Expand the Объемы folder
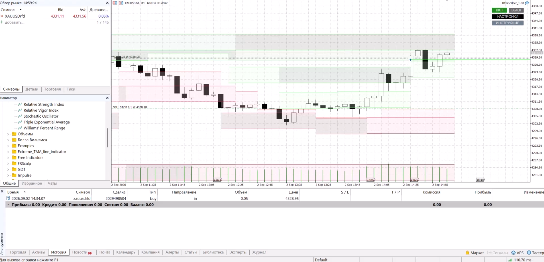Image resolution: width=544 pixels, height=262 pixels. coord(8,134)
